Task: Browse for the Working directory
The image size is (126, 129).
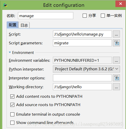Action: [x=116, y=87]
